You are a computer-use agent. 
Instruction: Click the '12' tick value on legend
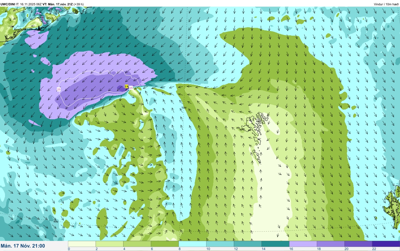[236, 249]
